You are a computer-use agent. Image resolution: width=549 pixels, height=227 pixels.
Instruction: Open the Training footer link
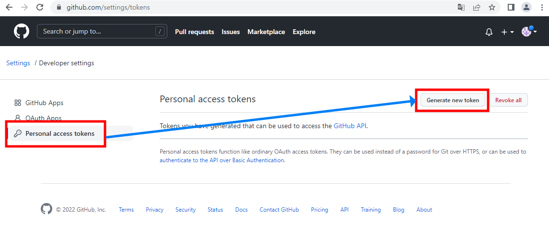[x=371, y=210]
